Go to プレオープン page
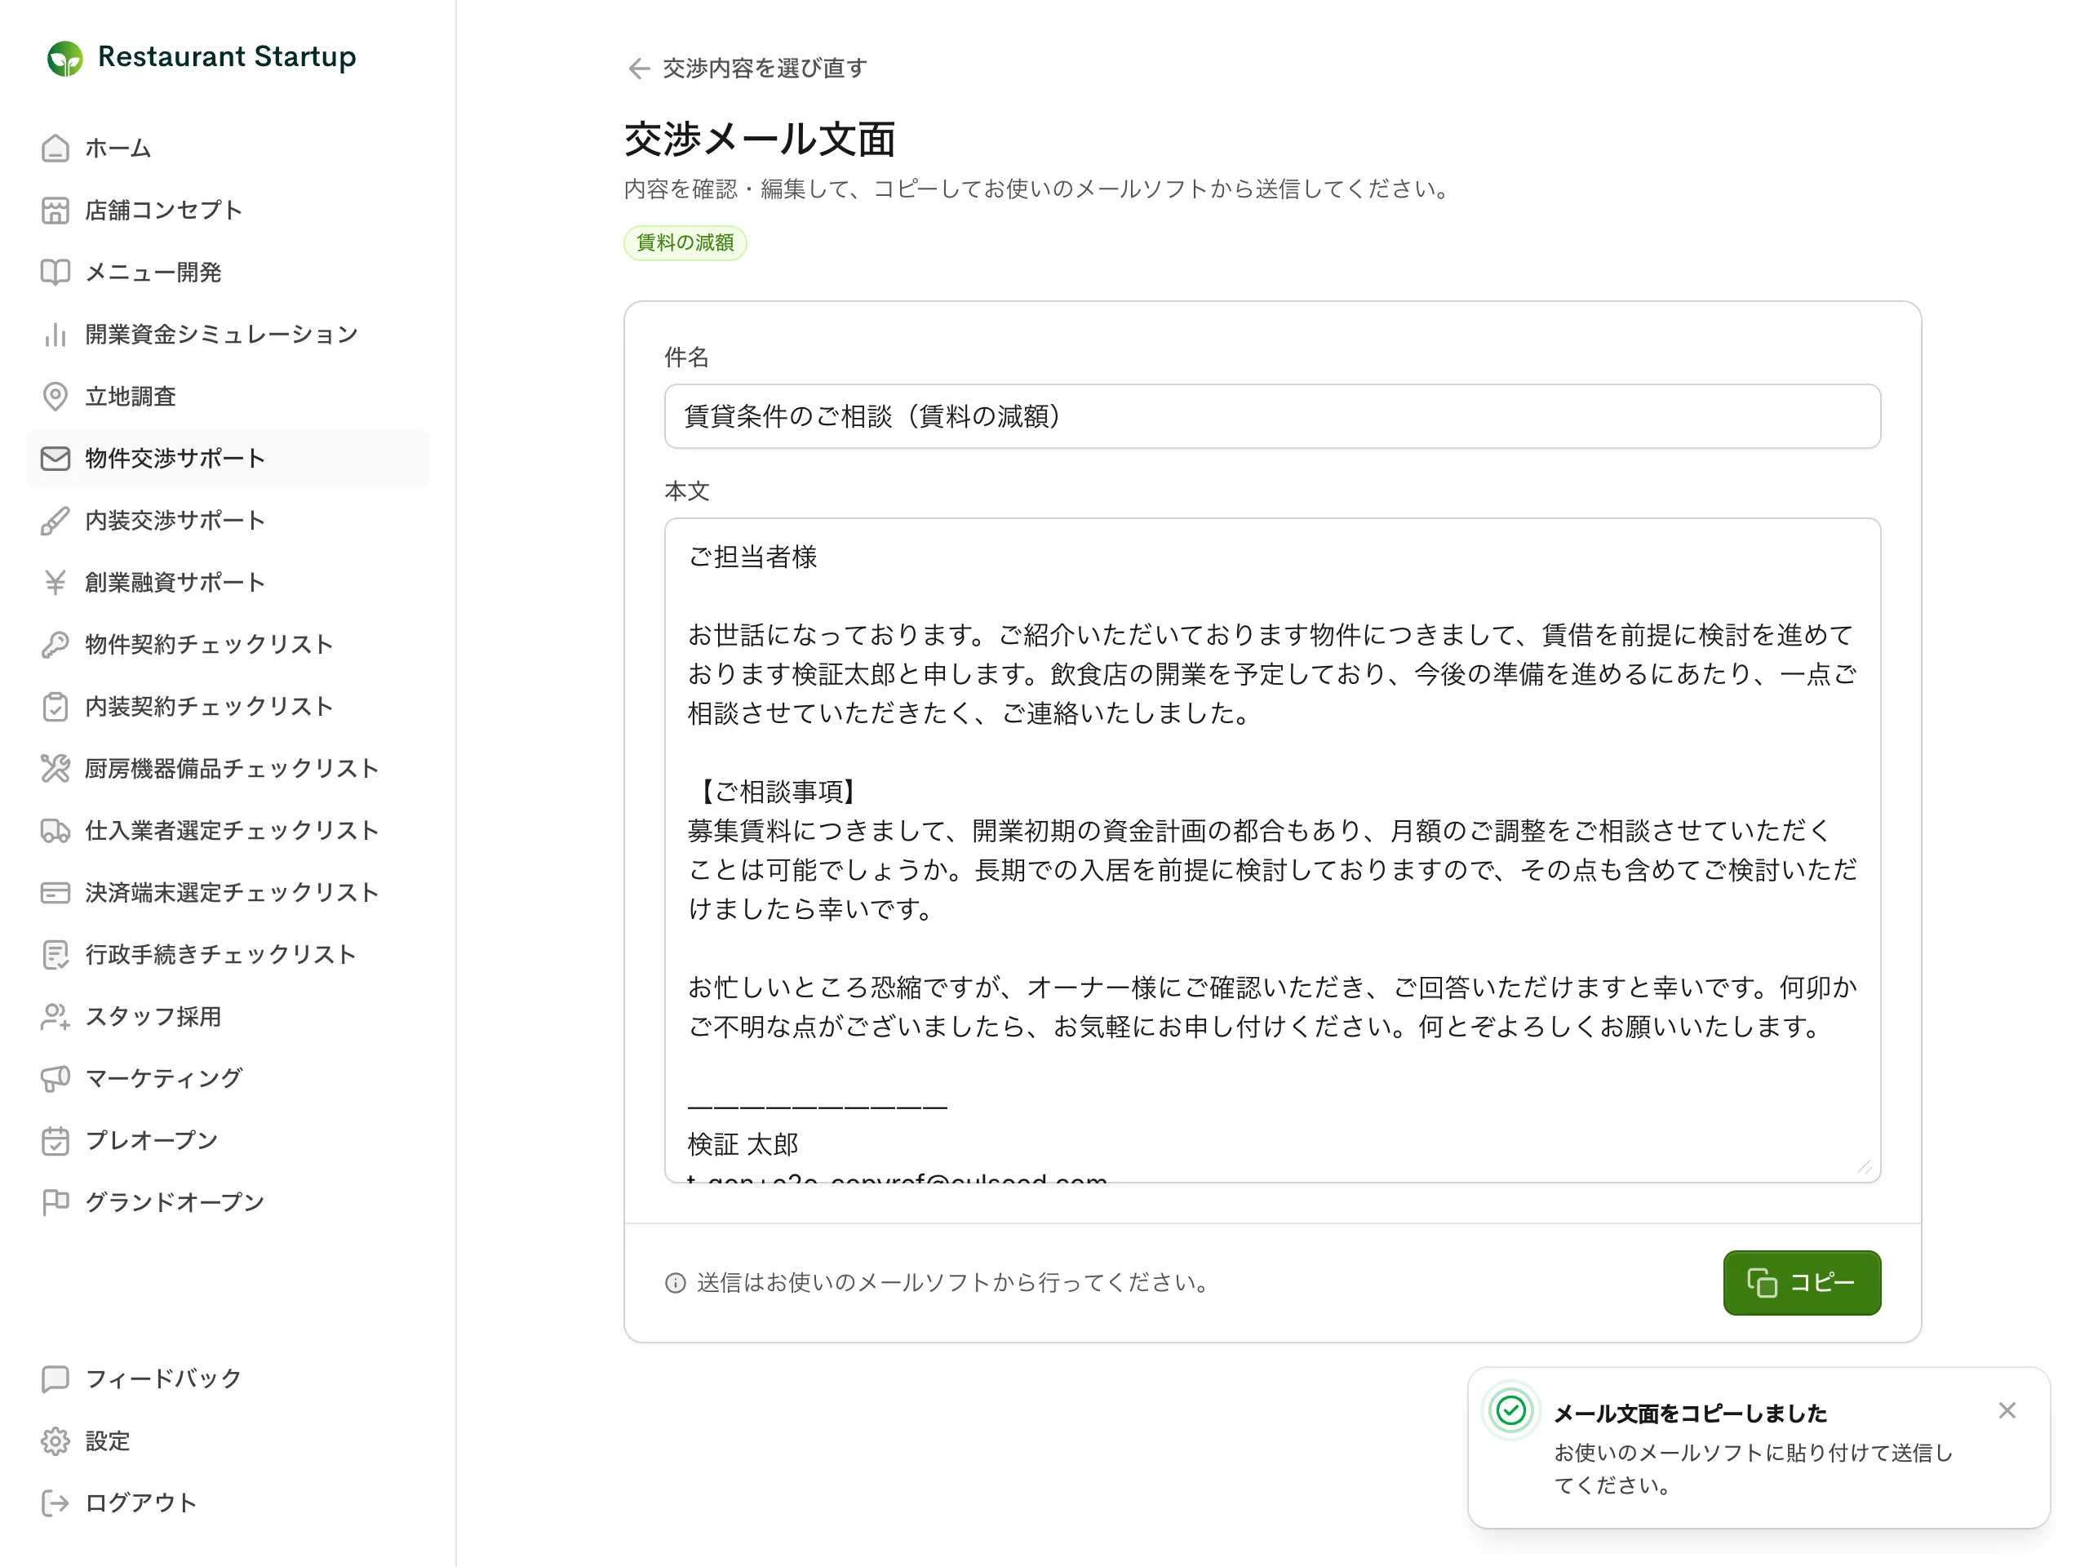Screen dimensions: 2089x1567 click(228, 1141)
